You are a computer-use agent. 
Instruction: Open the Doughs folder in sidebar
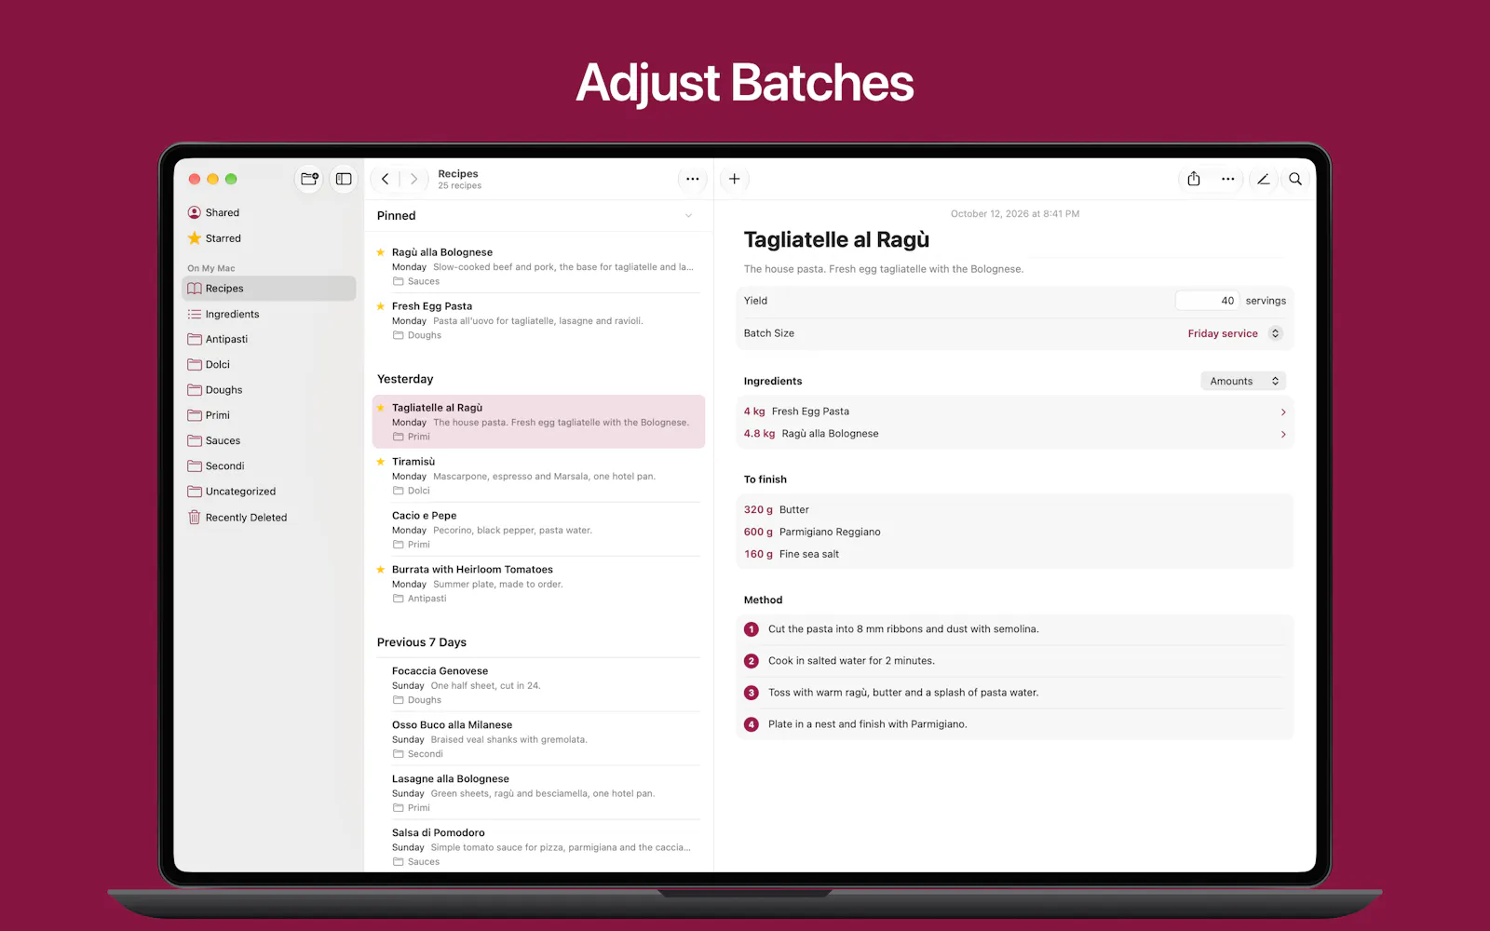(x=269, y=390)
